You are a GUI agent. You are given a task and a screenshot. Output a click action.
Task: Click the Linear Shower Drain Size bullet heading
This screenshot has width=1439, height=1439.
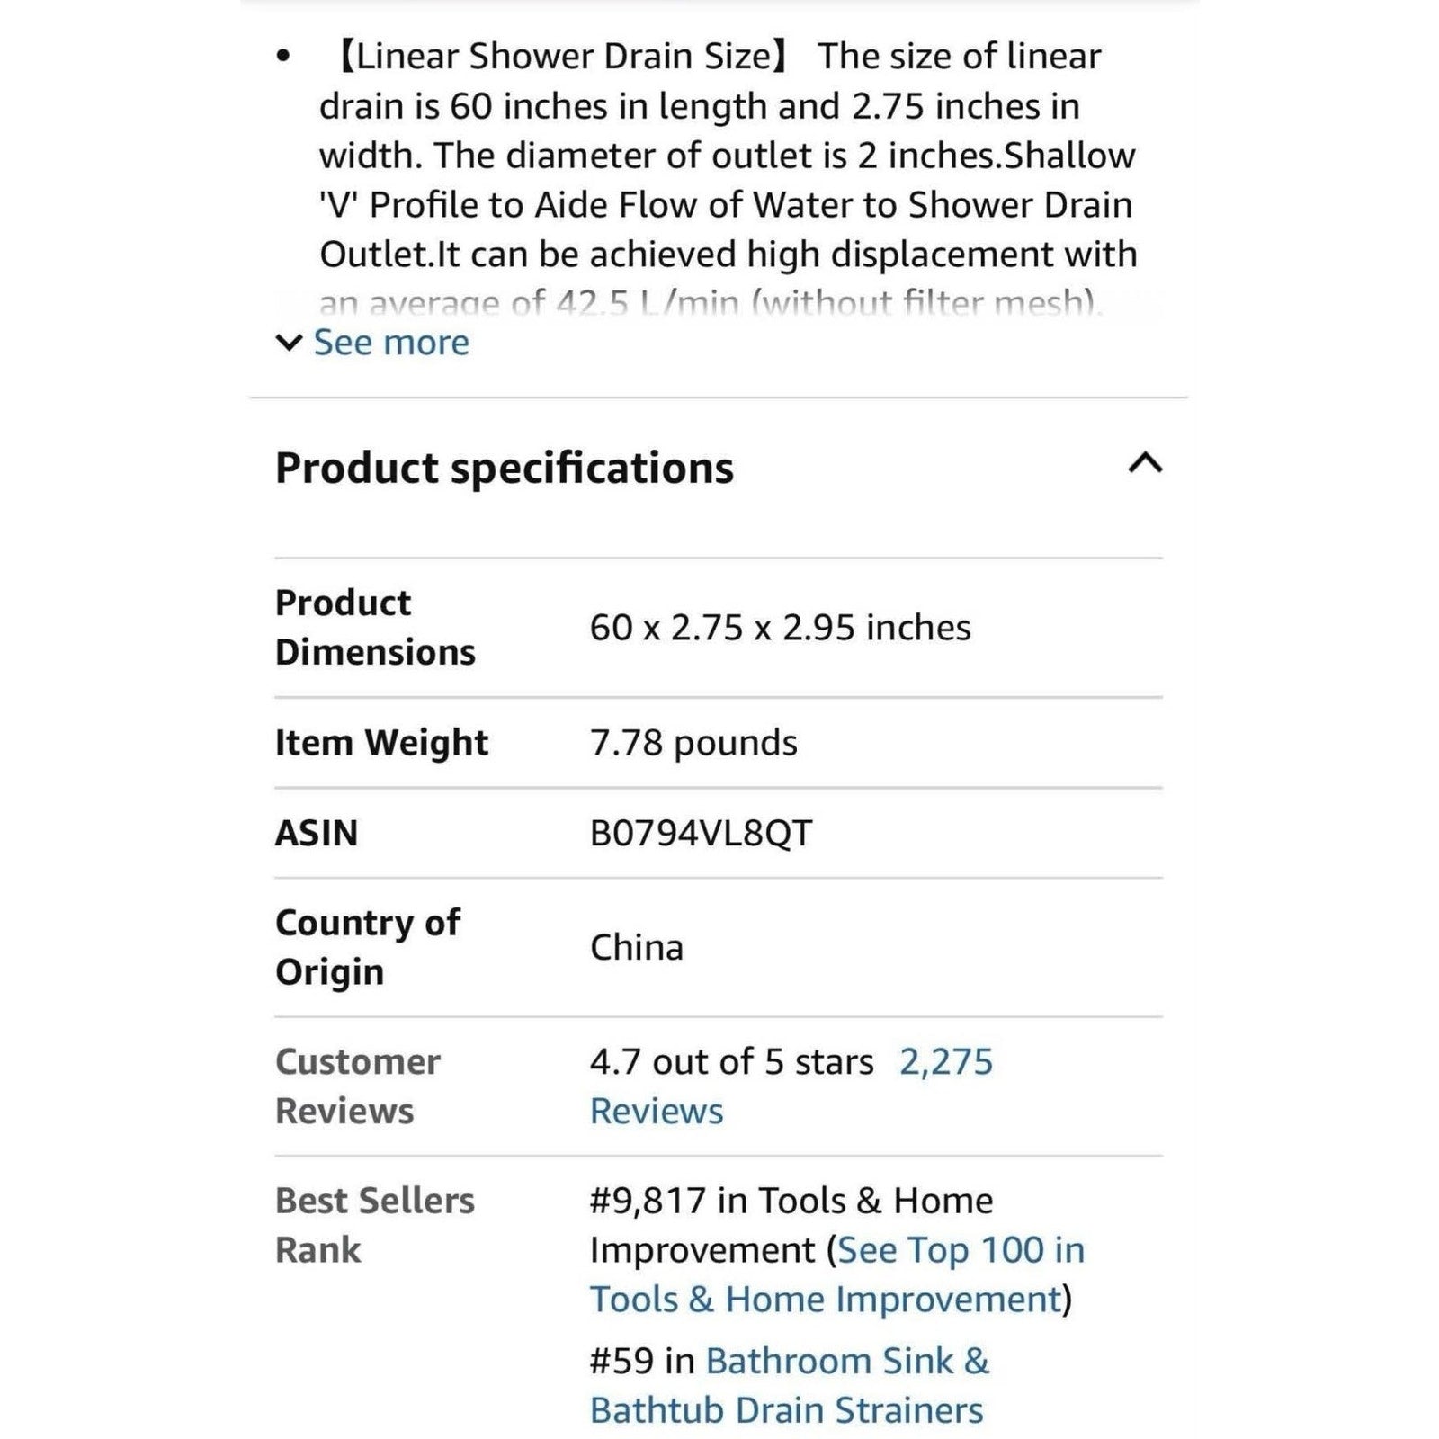pos(562,56)
